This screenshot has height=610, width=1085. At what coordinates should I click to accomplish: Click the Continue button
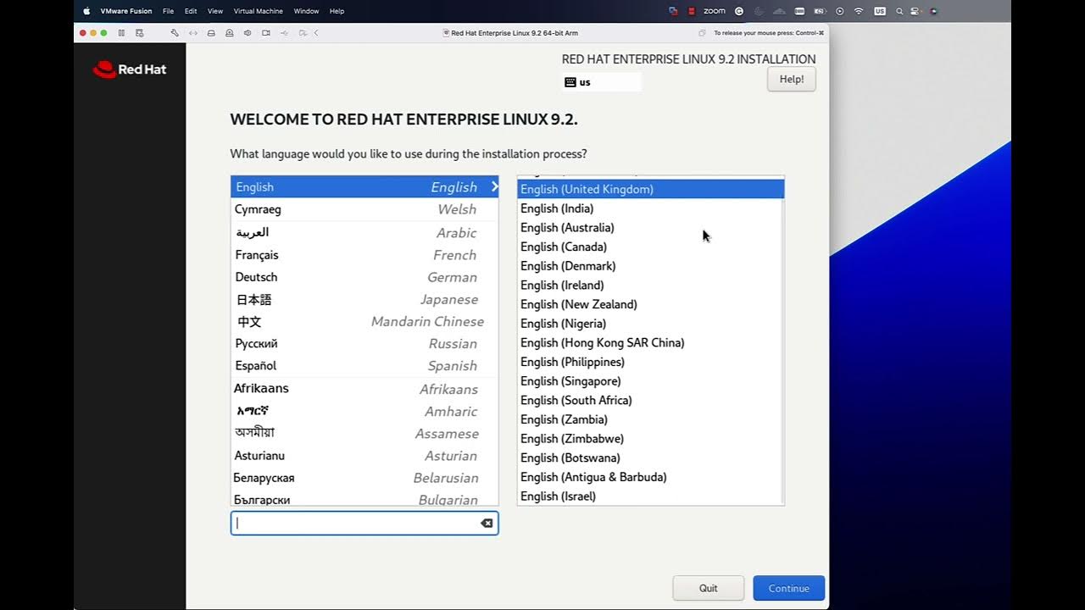(x=788, y=588)
